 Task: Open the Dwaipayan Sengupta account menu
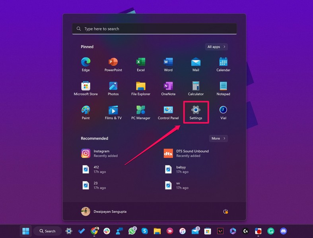pyautogui.click(x=104, y=211)
